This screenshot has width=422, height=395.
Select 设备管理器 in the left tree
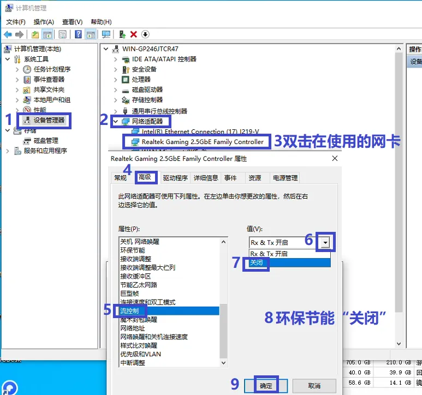49,120
